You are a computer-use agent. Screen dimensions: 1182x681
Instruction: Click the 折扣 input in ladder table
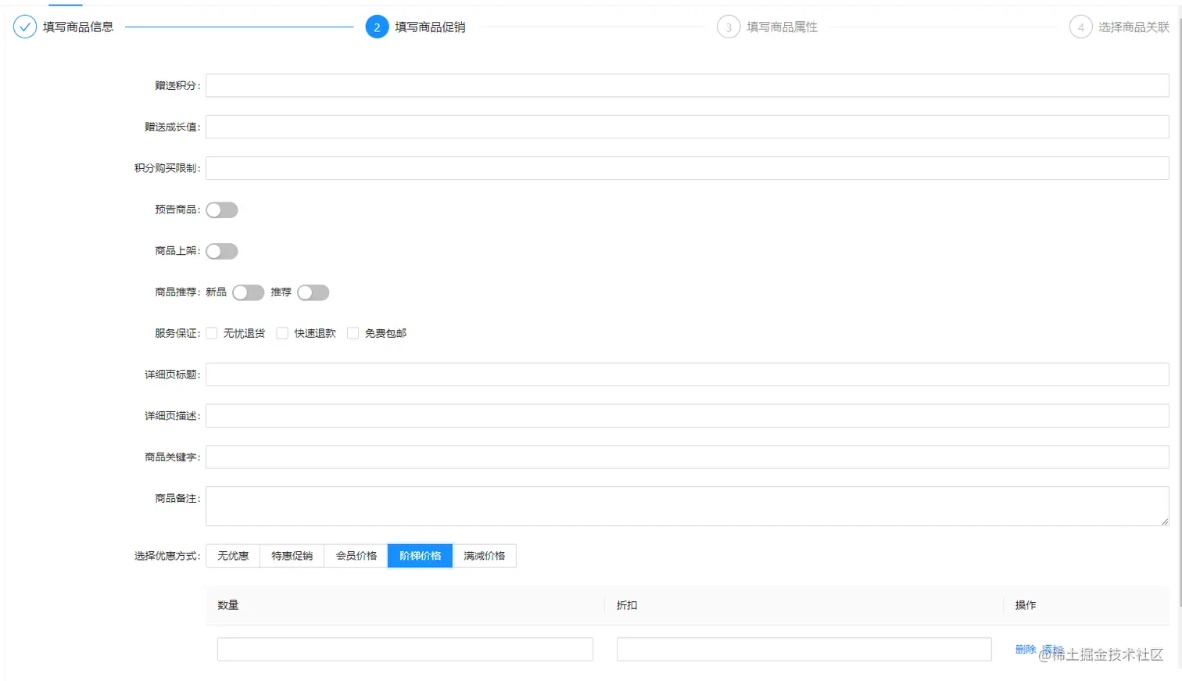(x=804, y=649)
